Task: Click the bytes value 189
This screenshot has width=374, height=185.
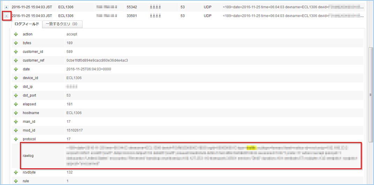Action: (x=69, y=43)
